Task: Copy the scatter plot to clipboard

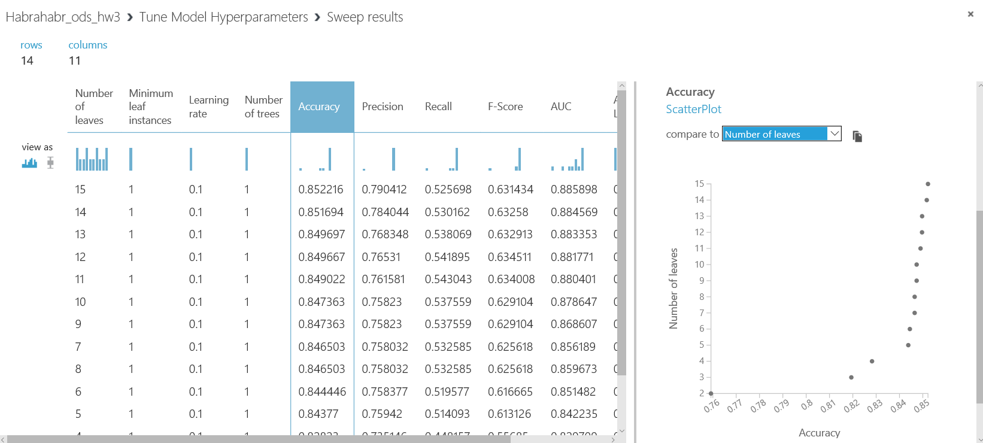Action: click(x=857, y=136)
